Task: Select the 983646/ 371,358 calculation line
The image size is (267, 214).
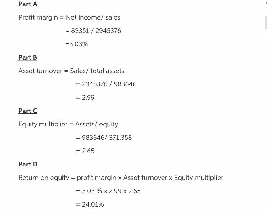Action: (x=104, y=138)
